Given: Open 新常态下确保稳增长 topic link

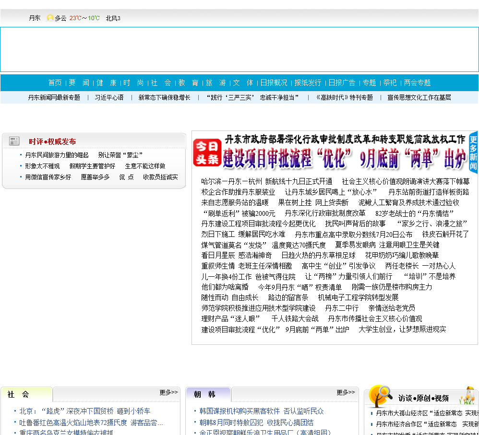Looking at the screenshot, I should tap(164, 98).
